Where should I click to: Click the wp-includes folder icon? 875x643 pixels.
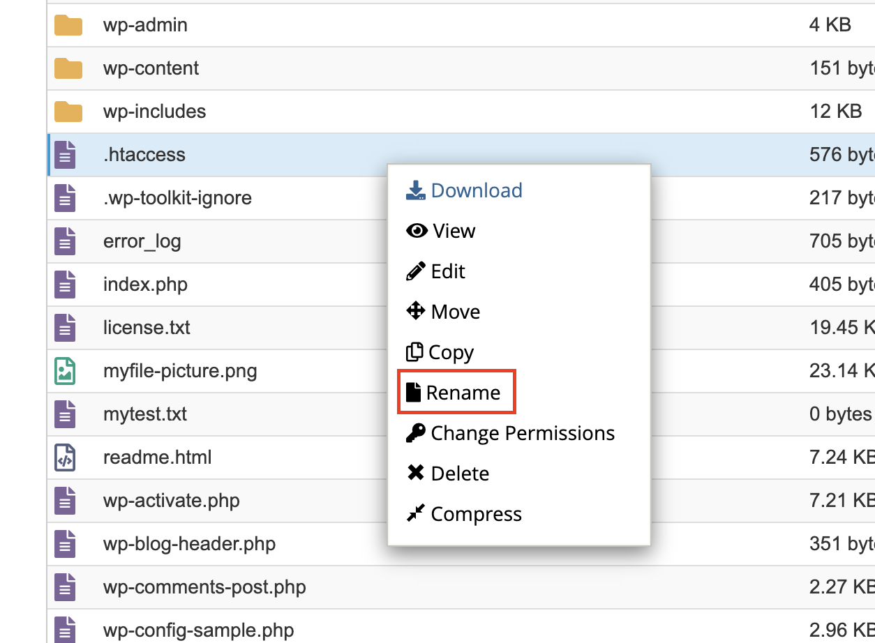(68, 112)
